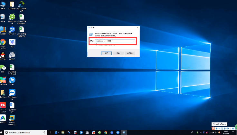Open Google Chrome desktop icon
The image size is (237, 135).
[x=3, y=42]
